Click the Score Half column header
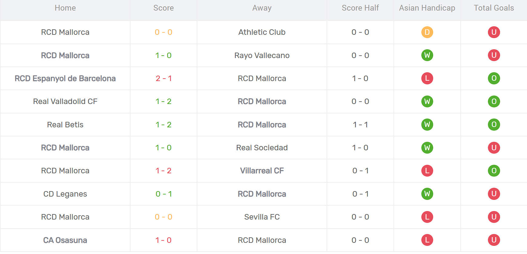 360,8
